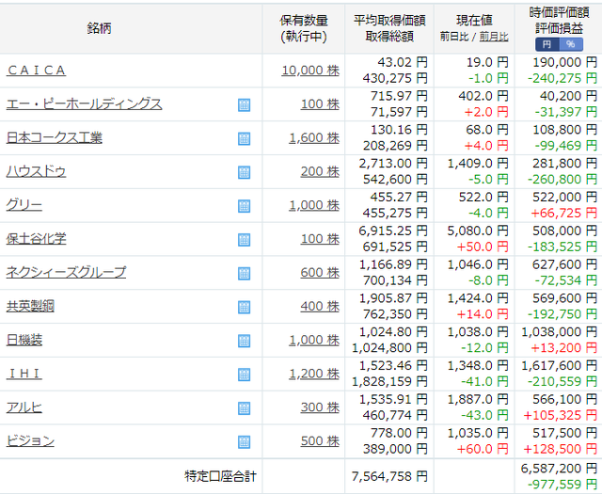The image size is (602, 494).
Task: Open the アルヒ stock link
Action: click(24, 407)
